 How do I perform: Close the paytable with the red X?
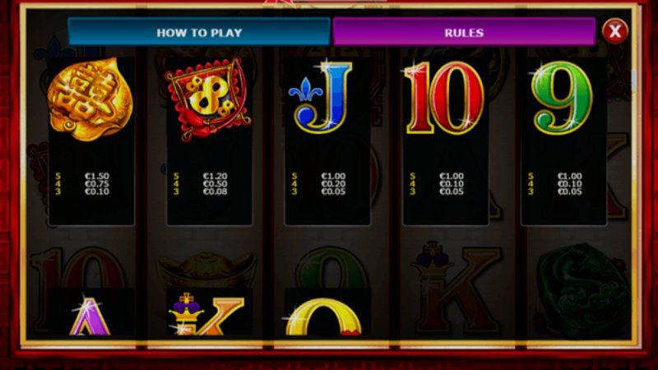pyautogui.click(x=614, y=31)
